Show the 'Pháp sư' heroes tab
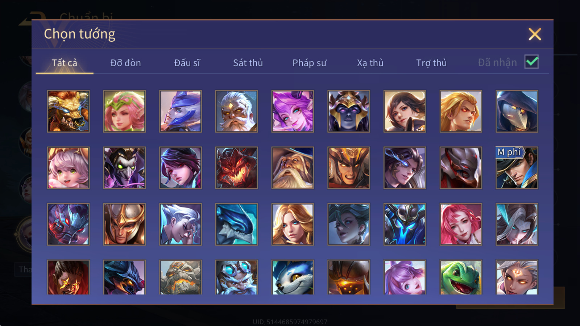Viewport: 580px width, 326px height. point(309,63)
